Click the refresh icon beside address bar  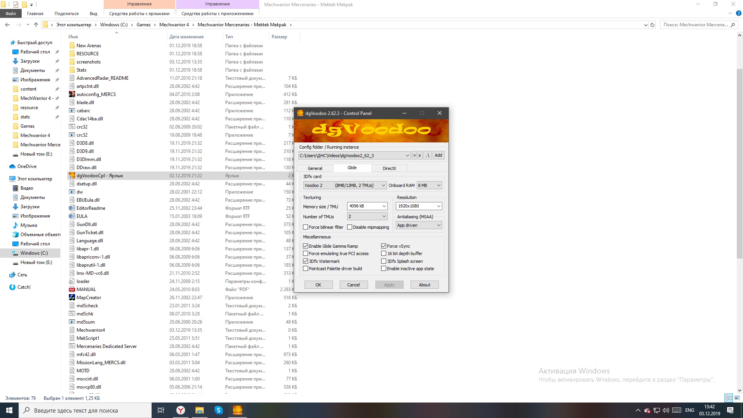pyautogui.click(x=652, y=25)
